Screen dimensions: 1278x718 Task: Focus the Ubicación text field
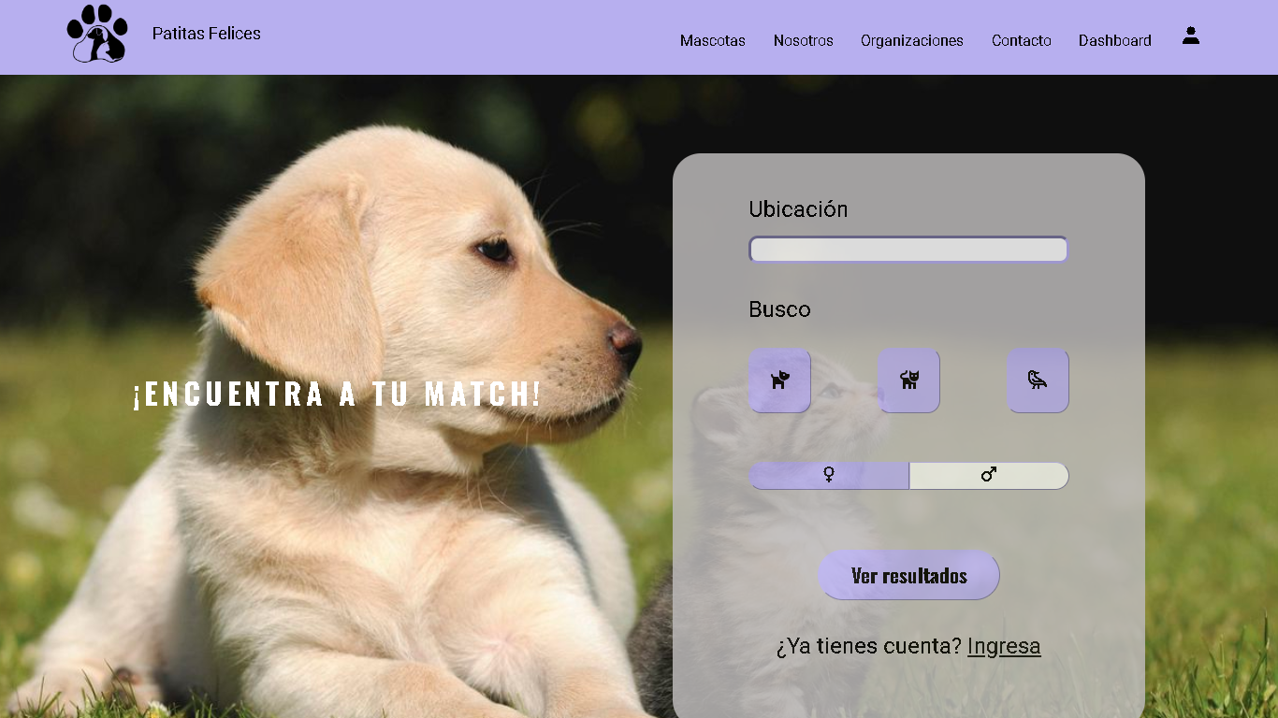(908, 250)
